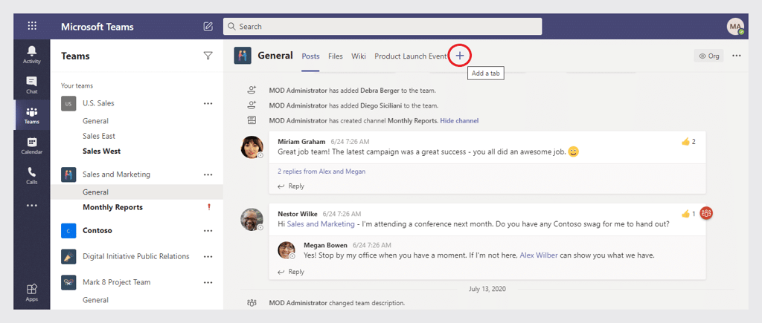This screenshot has width=762, height=323.
Task: Click the General channel header icon
Action: (x=243, y=56)
